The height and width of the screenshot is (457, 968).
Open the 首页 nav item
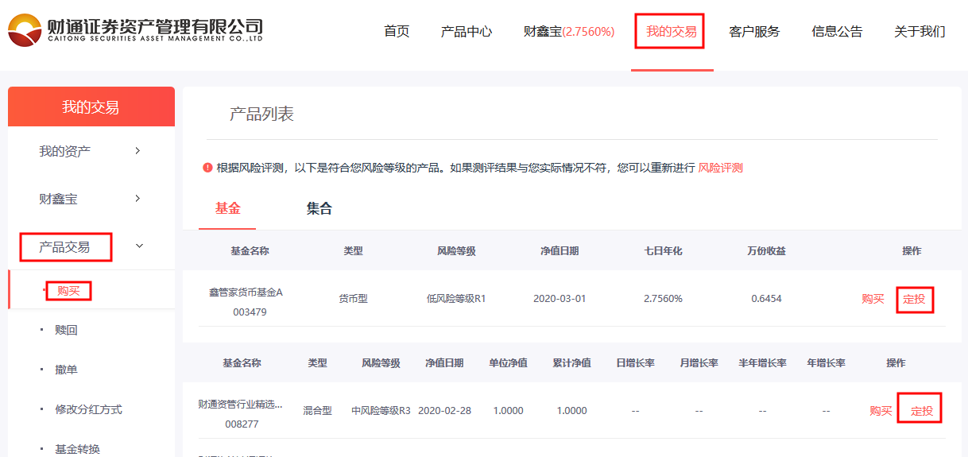click(397, 32)
